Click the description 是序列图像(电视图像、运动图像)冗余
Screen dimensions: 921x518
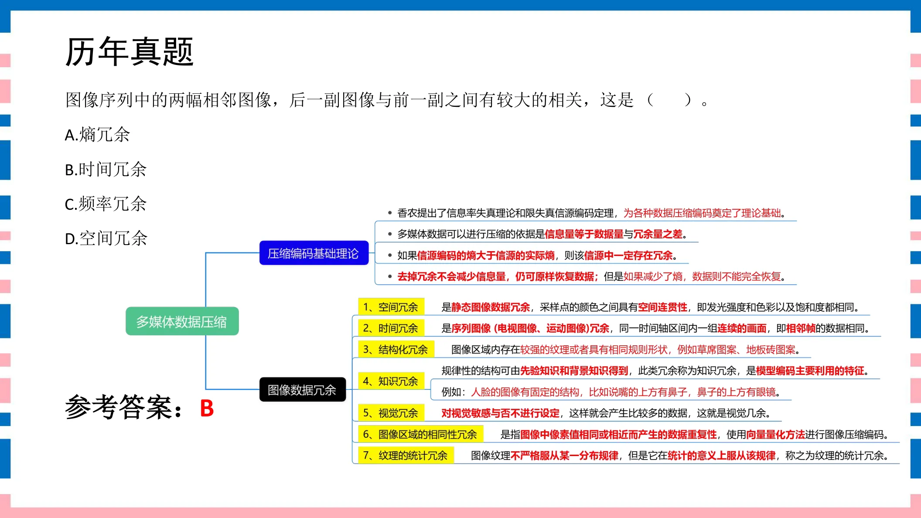(655, 328)
